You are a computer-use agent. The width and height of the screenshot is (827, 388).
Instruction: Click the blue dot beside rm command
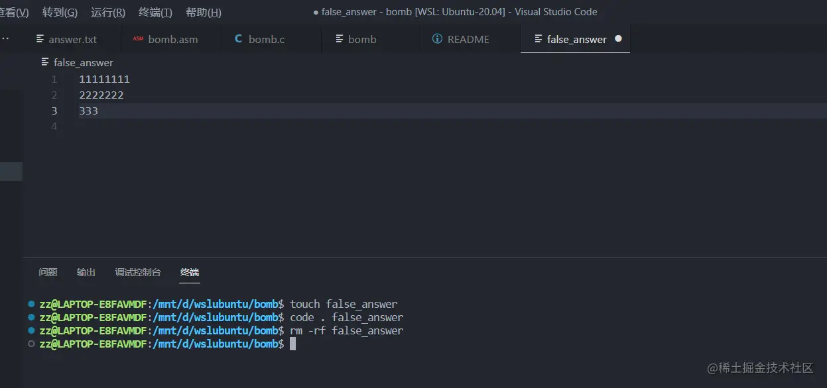point(31,330)
